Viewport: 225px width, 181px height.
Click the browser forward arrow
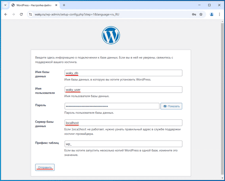pos(13,14)
